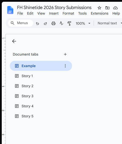The height and width of the screenshot is (144, 122).
Task: Click the undo arrow
Action: (37, 24)
